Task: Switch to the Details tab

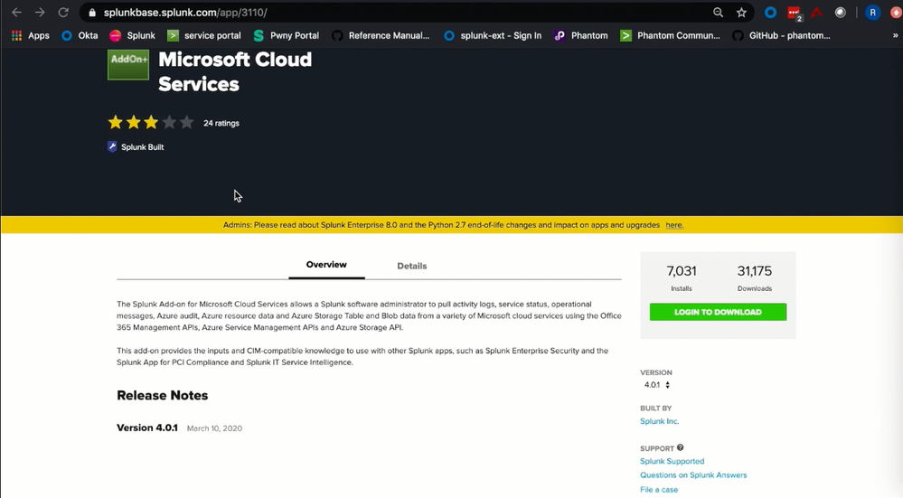Action: tap(412, 266)
